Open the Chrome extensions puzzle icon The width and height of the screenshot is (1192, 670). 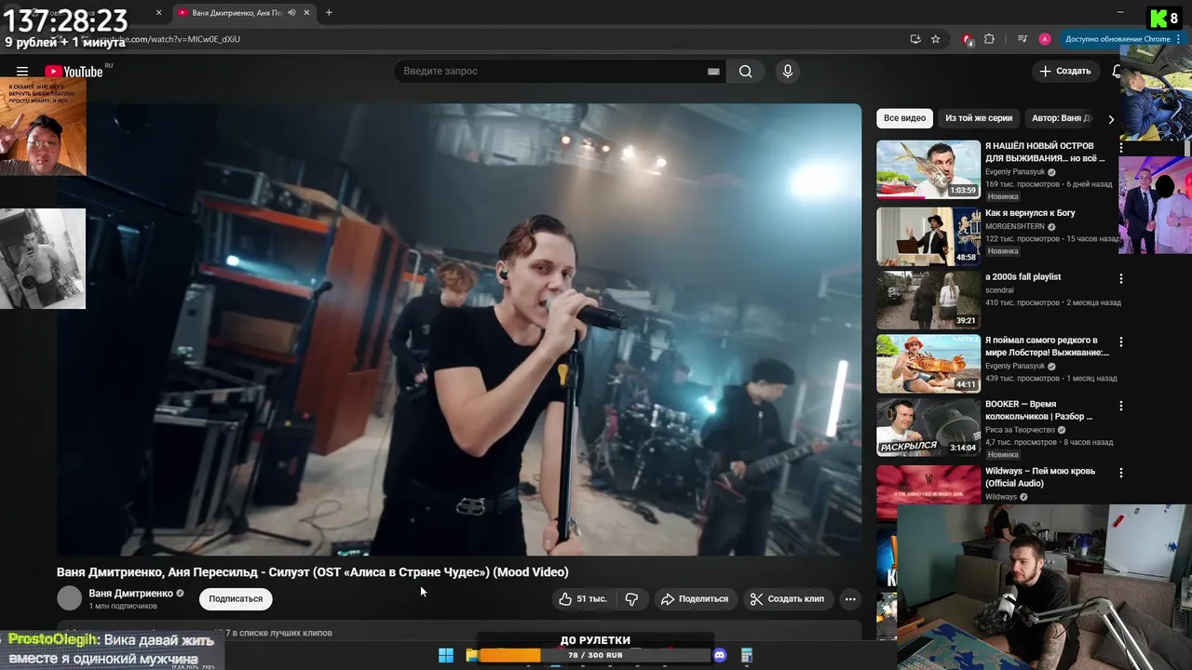[989, 39]
